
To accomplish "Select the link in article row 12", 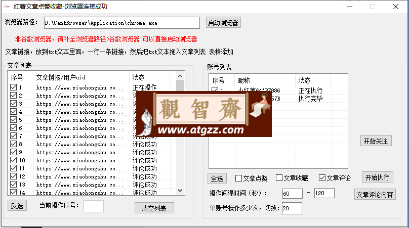I will click(x=79, y=176).
